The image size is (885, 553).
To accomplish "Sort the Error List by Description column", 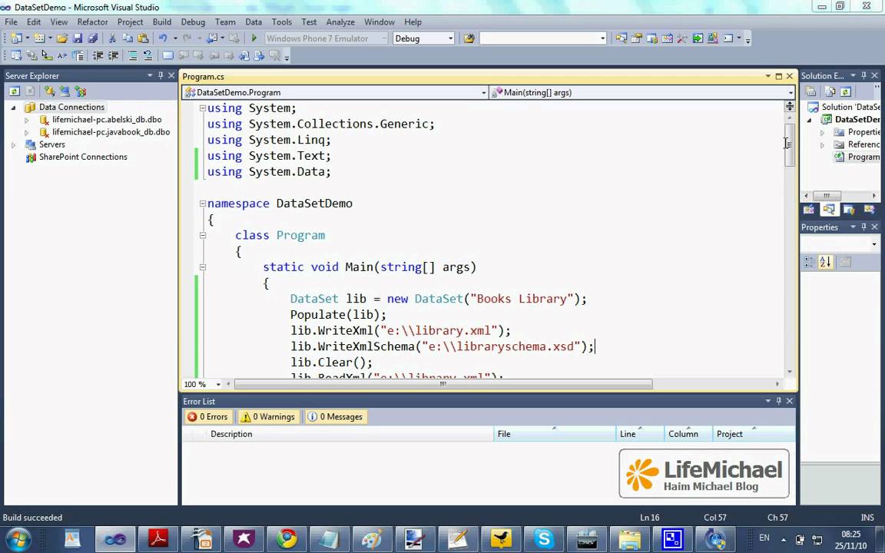I will pos(350,434).
